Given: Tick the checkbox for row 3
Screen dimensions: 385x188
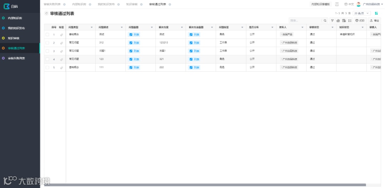Looking at the screenshot, I should point(47,51).
